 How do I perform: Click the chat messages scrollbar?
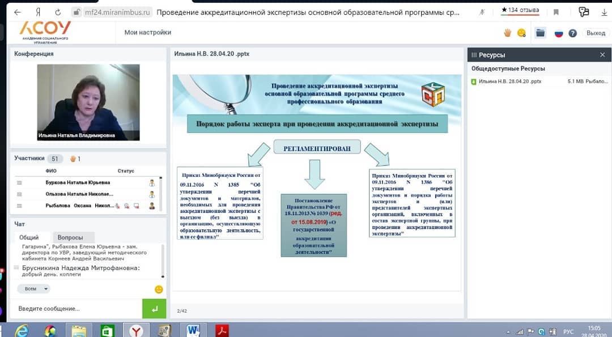pyautogui.click(x=163, y=261)
